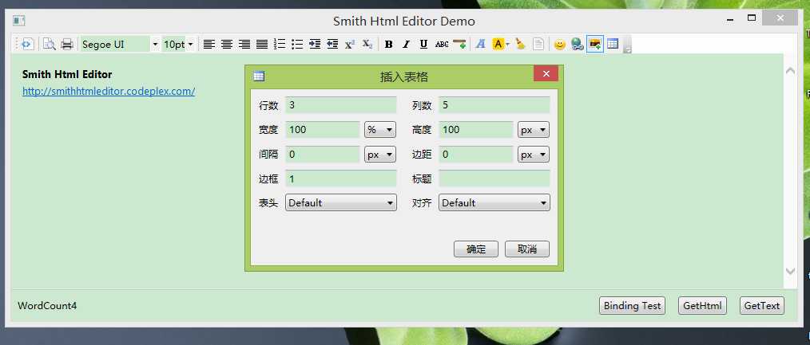
Task: Apply yellow highlight color
Action: tap(498, 45)
